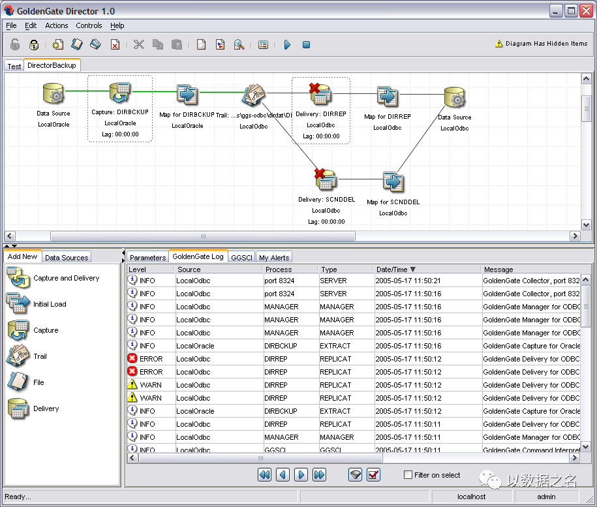The width and height of the screenshot is (597, 507).
Task: Click the red checkmark button below log
Action: 373,475
